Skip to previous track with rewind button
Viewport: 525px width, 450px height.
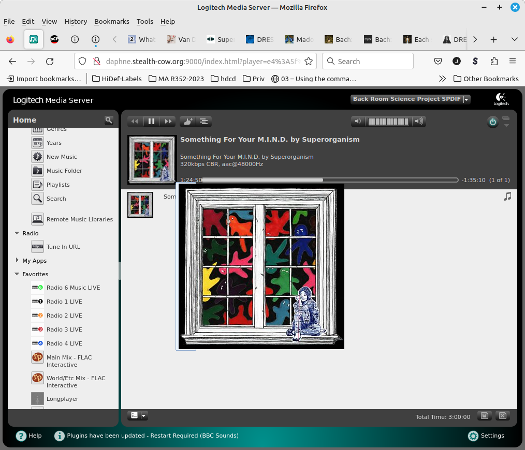coord(135,122)
